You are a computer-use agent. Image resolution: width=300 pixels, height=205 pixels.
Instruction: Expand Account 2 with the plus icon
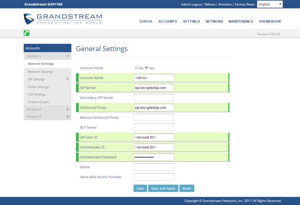[67, 109]
